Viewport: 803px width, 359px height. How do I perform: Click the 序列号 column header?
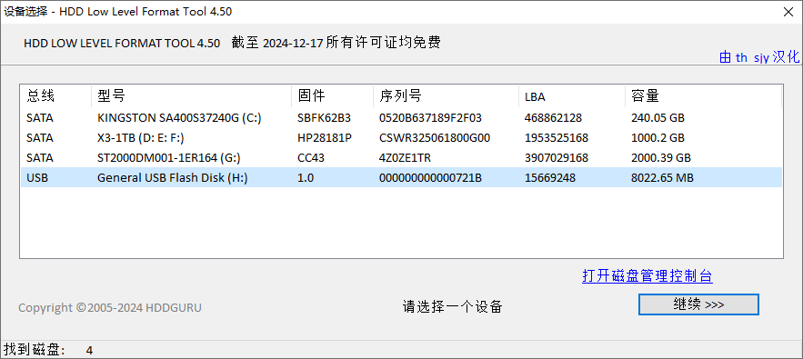(446, 95)
